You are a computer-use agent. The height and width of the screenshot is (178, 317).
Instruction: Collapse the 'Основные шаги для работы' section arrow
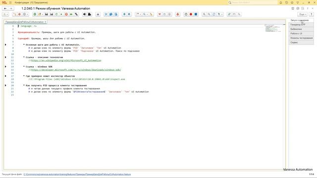tap(5, 44)
